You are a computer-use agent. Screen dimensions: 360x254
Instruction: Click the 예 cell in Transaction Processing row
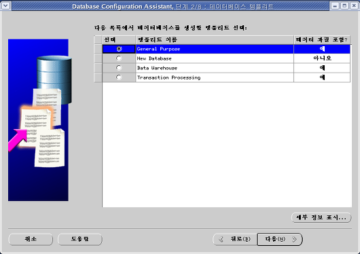click(322, 77)
